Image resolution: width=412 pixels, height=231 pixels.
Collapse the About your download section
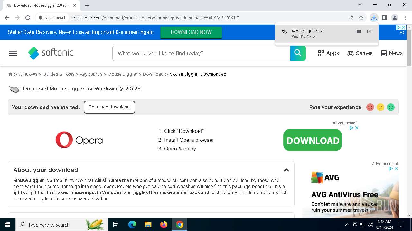click(x=286, y=170)
